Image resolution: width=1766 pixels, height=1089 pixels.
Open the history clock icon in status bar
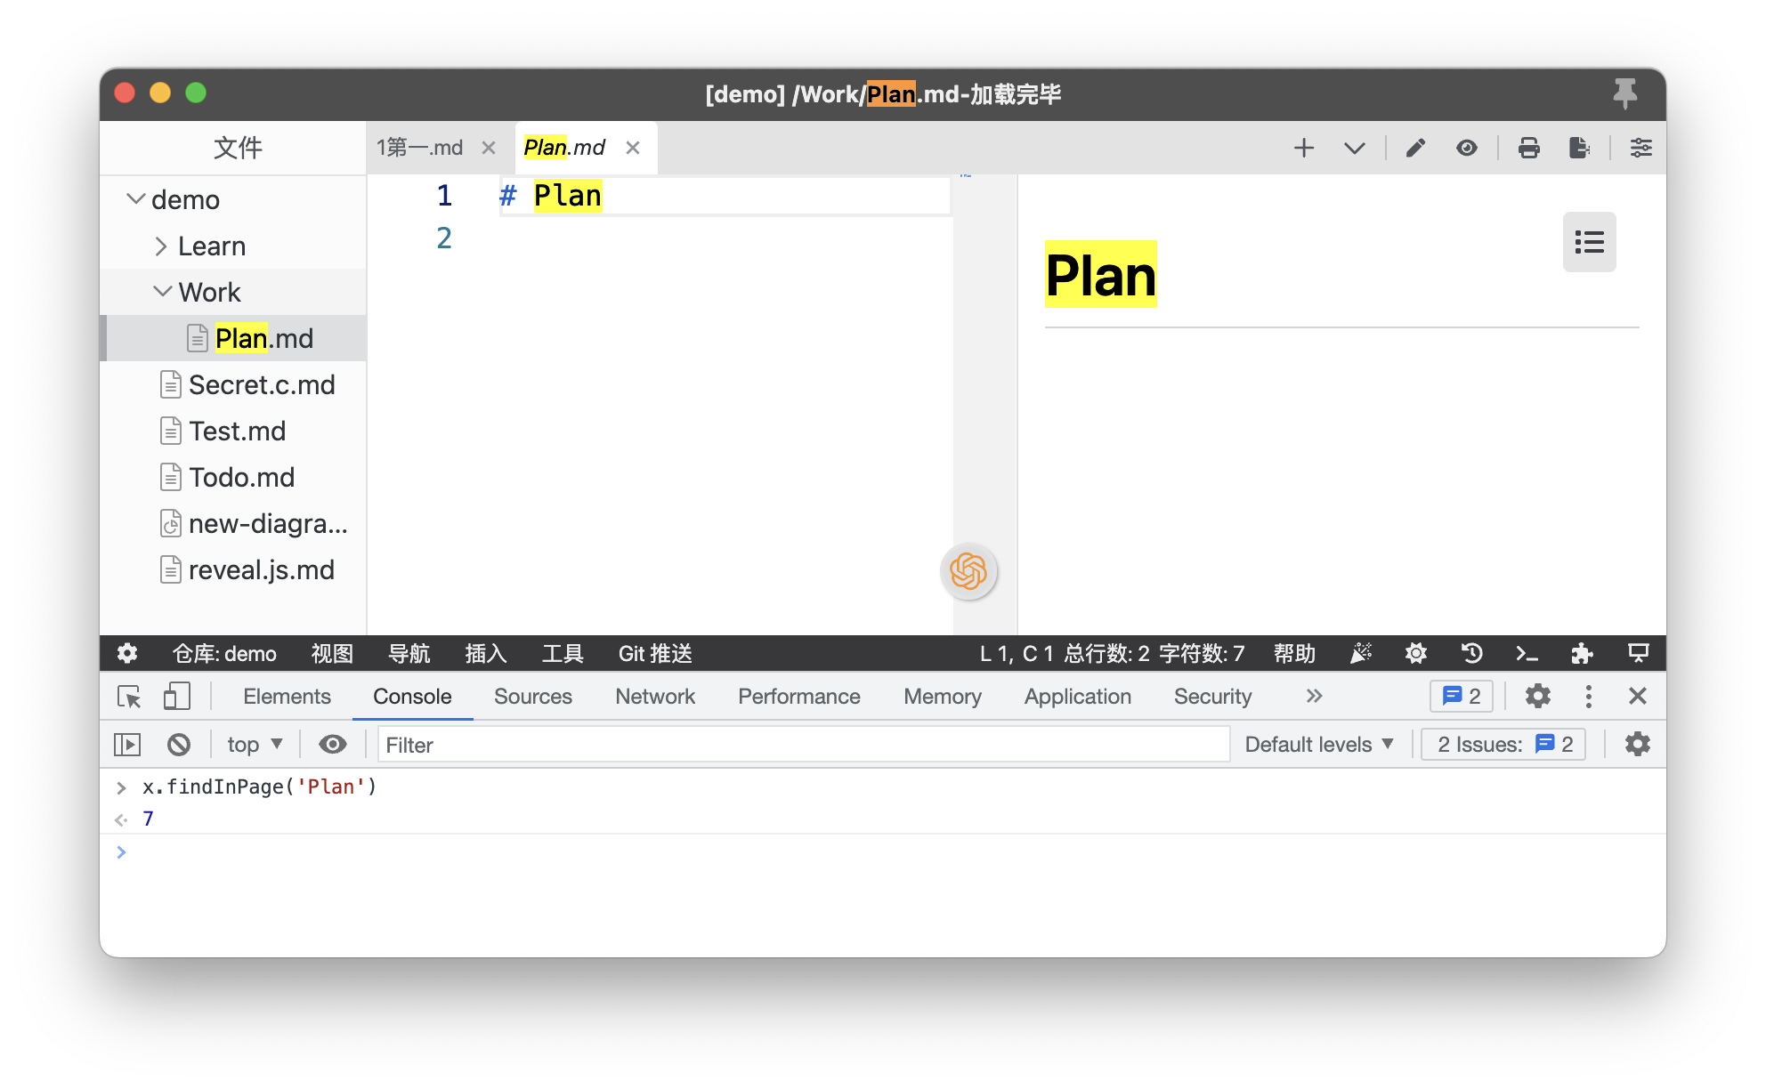[x=1471, y=654]
